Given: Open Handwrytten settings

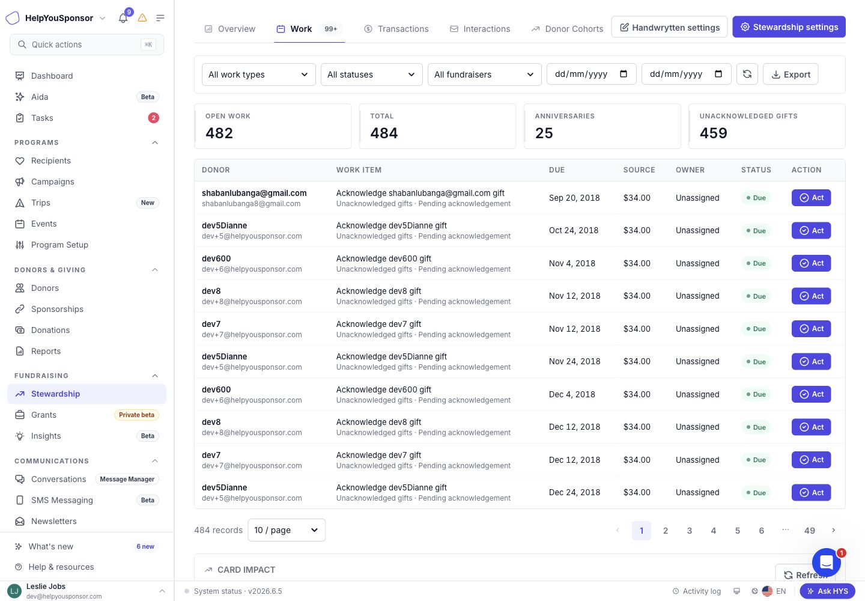Looking at the screenshot, I should tap(669, 27).
